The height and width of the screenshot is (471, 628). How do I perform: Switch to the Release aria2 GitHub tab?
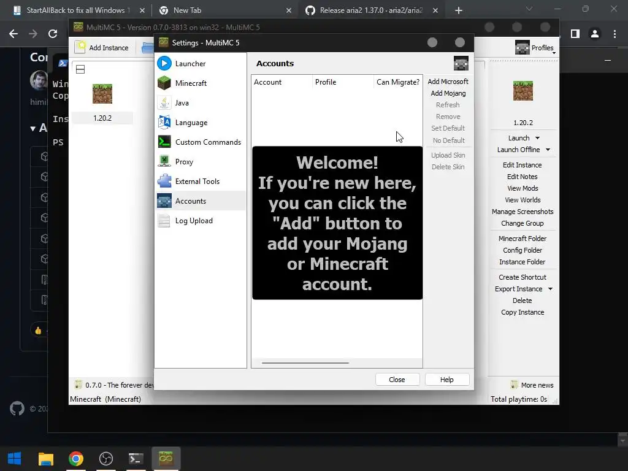tap(370, 10)
